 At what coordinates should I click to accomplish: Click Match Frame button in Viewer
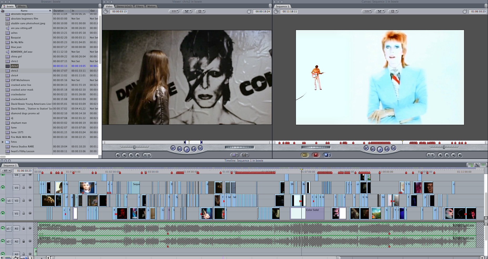[118, 155]
